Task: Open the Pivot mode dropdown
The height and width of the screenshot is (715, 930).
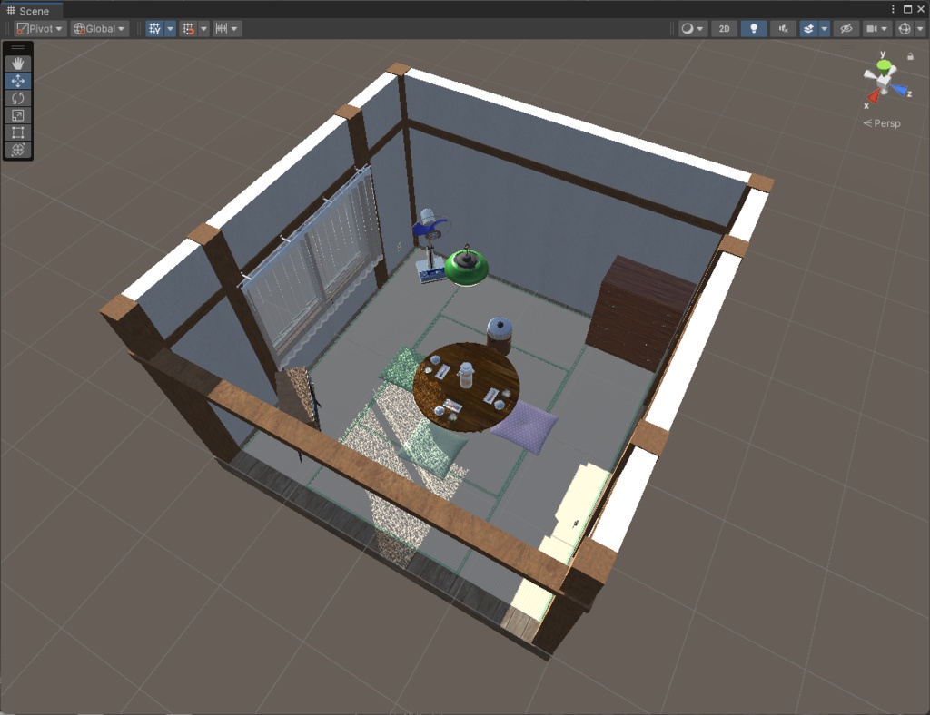Action: tap(38, 28)
